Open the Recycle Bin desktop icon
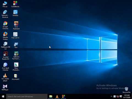132x99 pixels. tap(127, 90)
